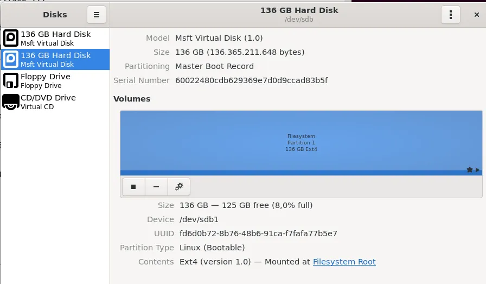Click the star bootable indicator on volume
The height and width of the screenshot is (284, 486).
(x=470, y=170)
